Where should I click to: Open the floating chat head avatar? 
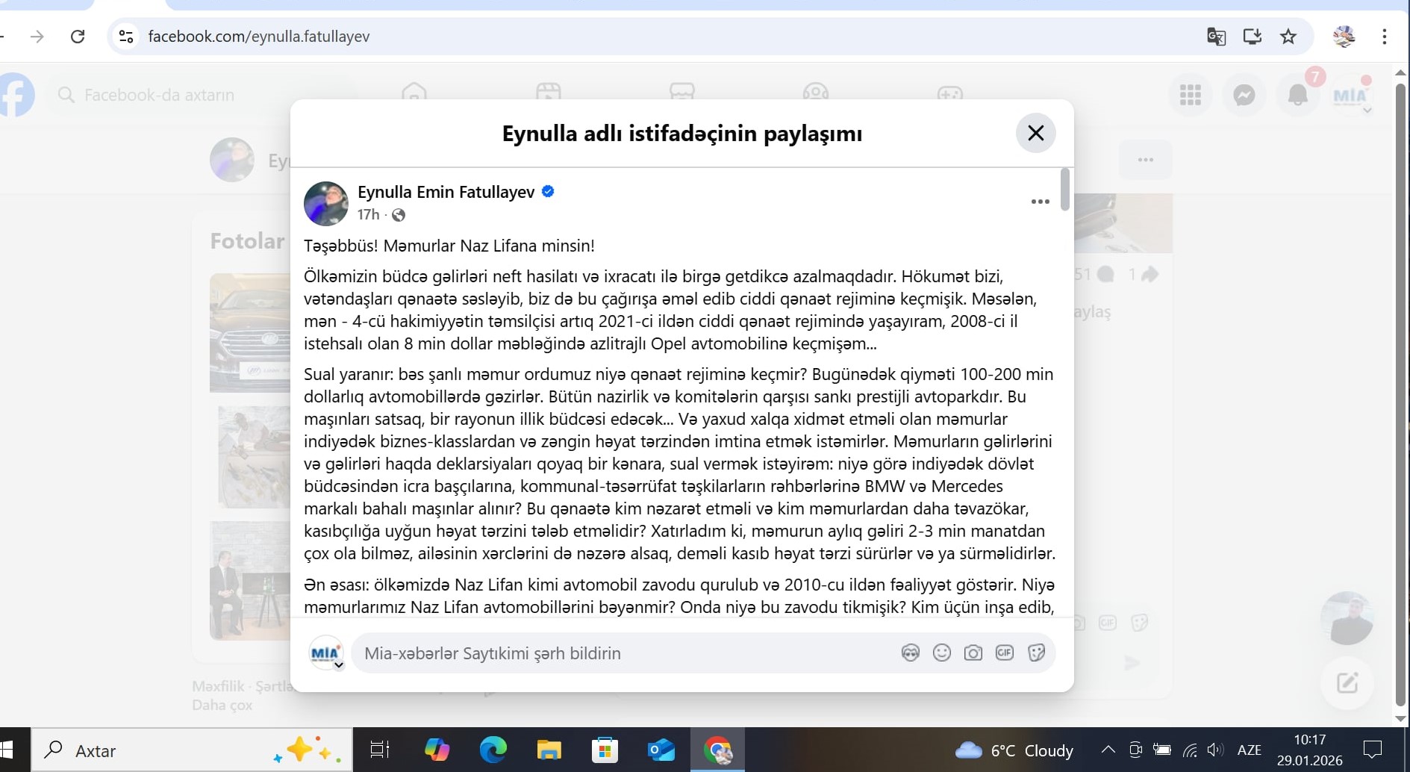coord(1347,618)
